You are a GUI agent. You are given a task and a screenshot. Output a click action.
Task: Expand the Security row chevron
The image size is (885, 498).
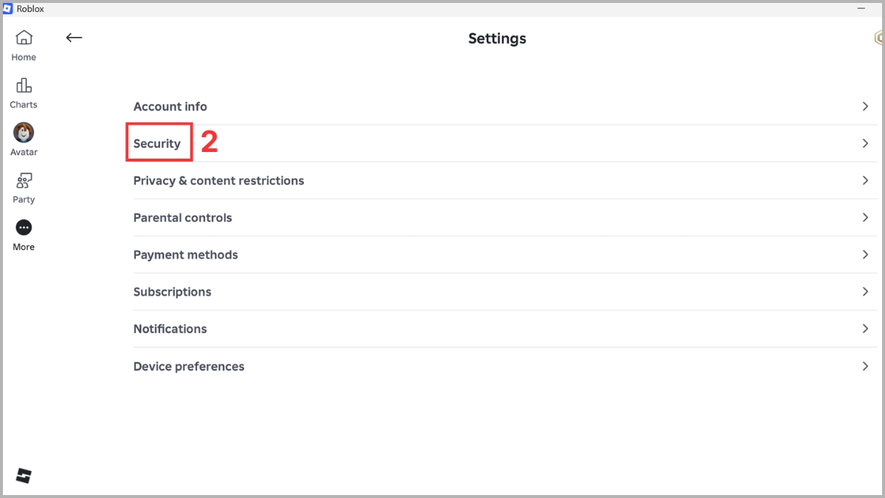[865, 143]
